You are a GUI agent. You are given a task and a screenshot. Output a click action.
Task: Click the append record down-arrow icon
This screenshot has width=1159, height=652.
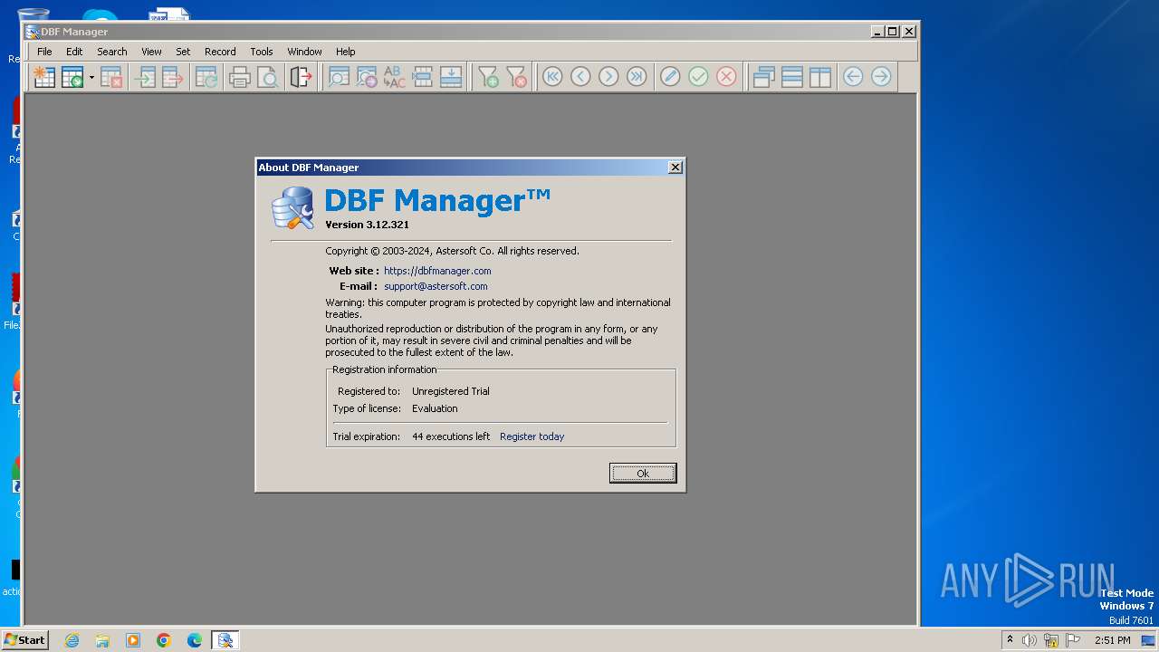(x=451, y=77)
